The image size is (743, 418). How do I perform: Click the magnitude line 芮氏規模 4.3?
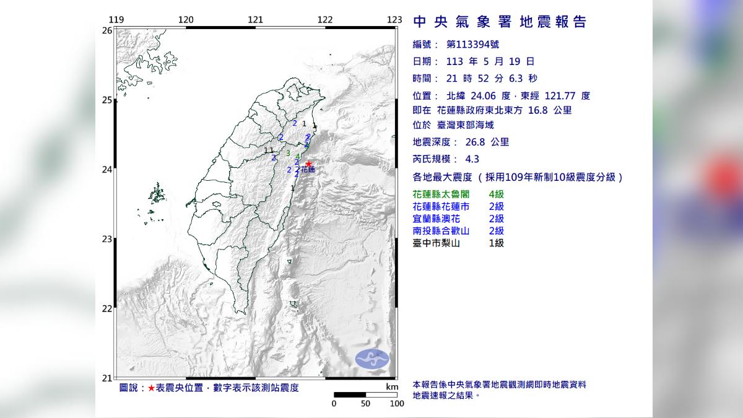[x=446, y=158]
